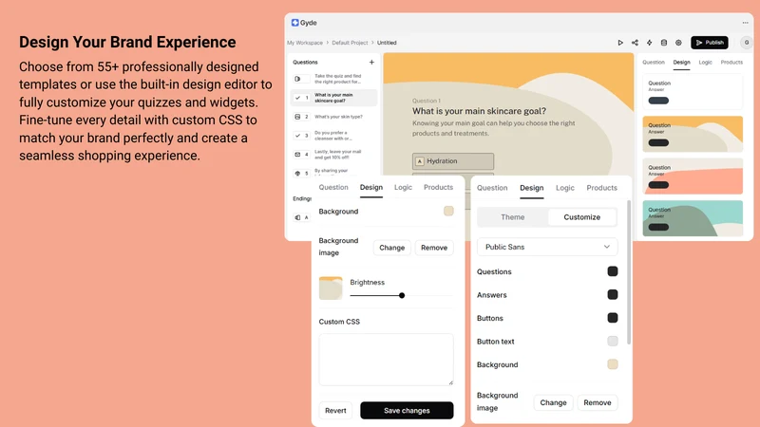Image resolution: width=760 pixels, height=427 pixels.
Task: Click the lightning bolt integrations icon
Action: 650,43
